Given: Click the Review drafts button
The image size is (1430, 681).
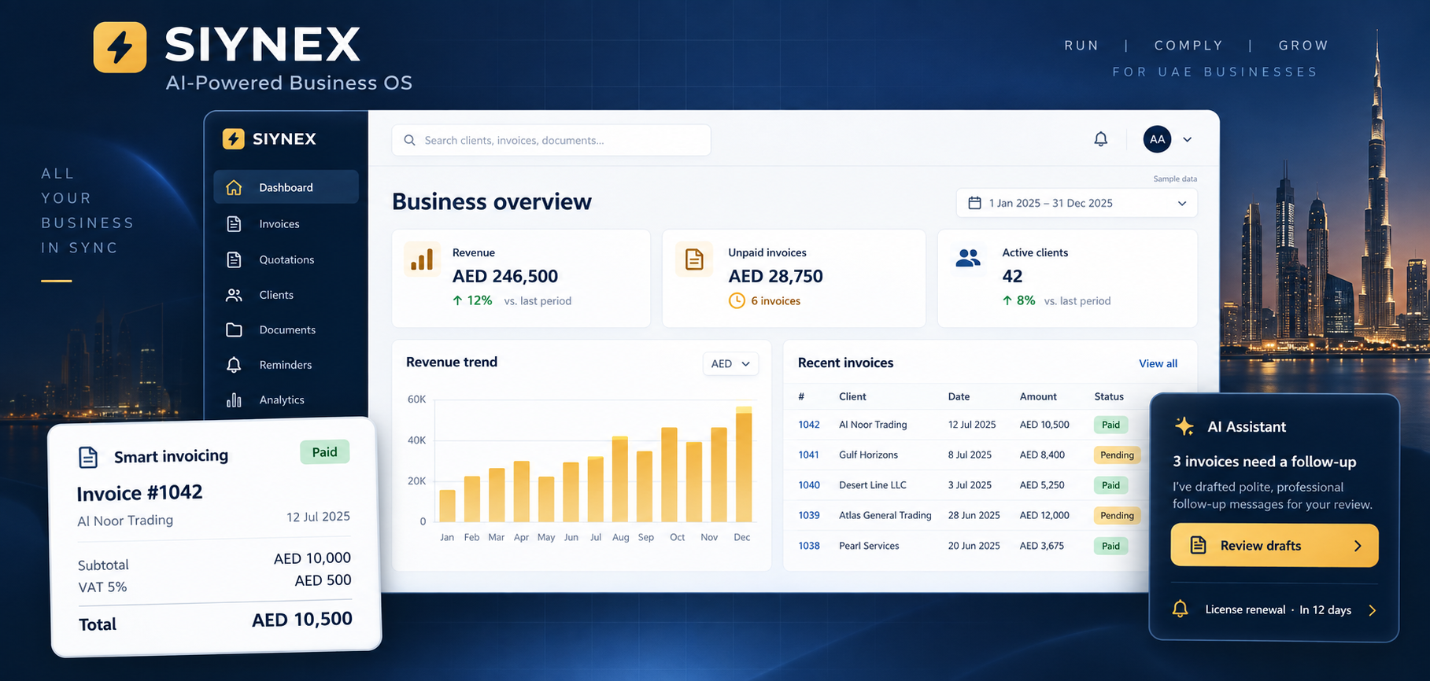Looking at the screenshot, I should point(1274,545).
